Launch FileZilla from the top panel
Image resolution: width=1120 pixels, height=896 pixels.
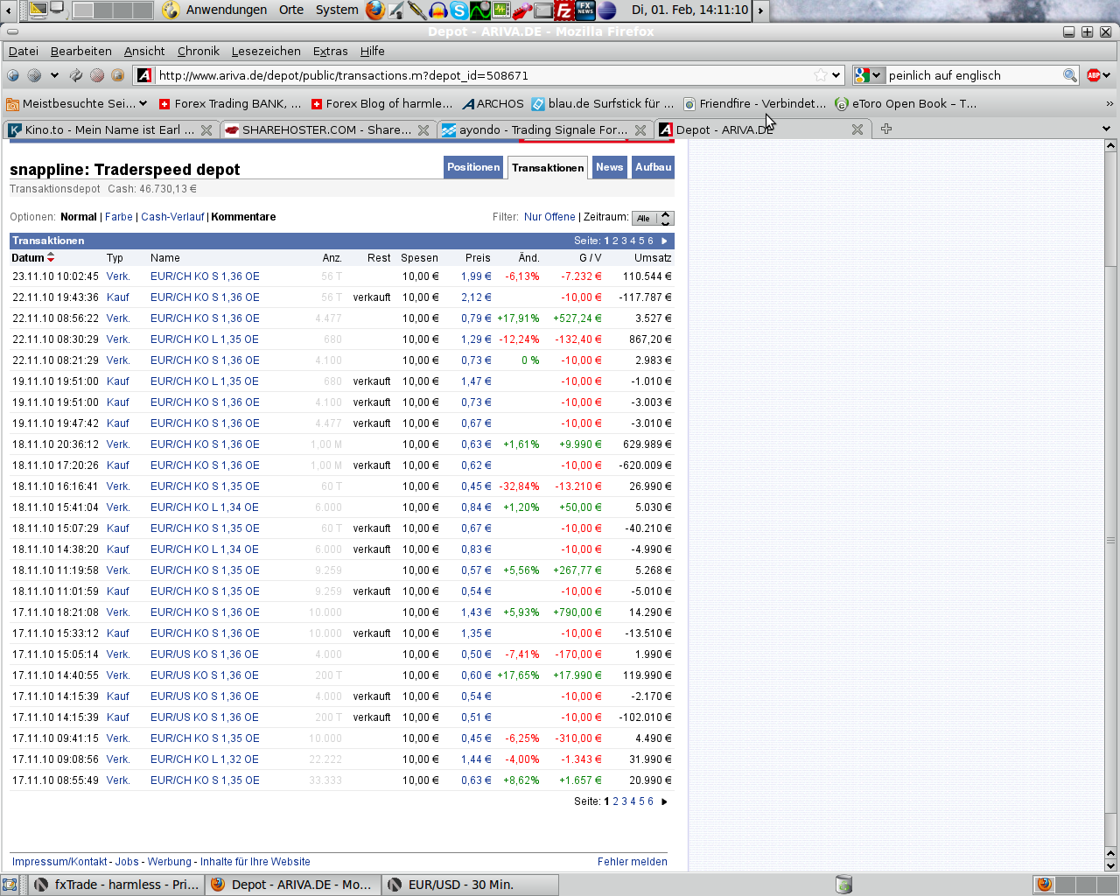(563, 11)
